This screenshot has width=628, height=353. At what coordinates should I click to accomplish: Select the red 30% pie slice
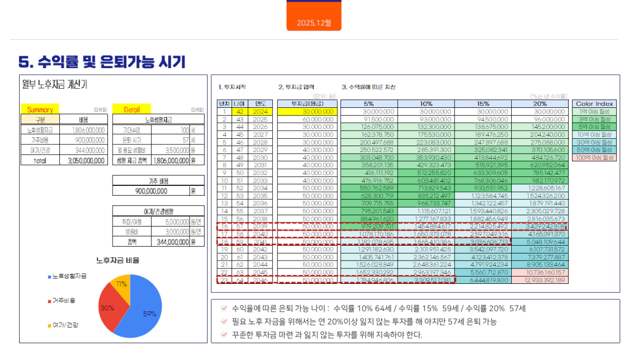click(109, 308)
